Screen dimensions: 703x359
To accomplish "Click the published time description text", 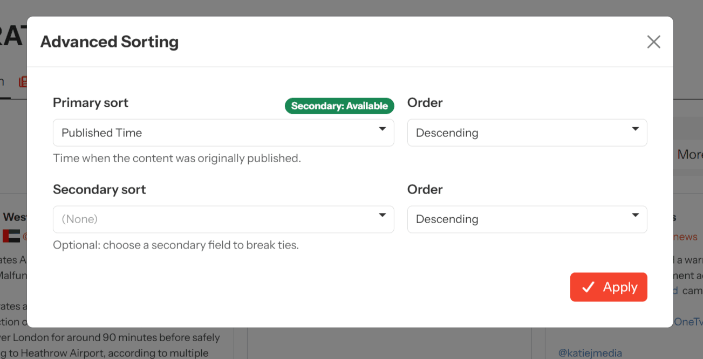I will 176,158.
